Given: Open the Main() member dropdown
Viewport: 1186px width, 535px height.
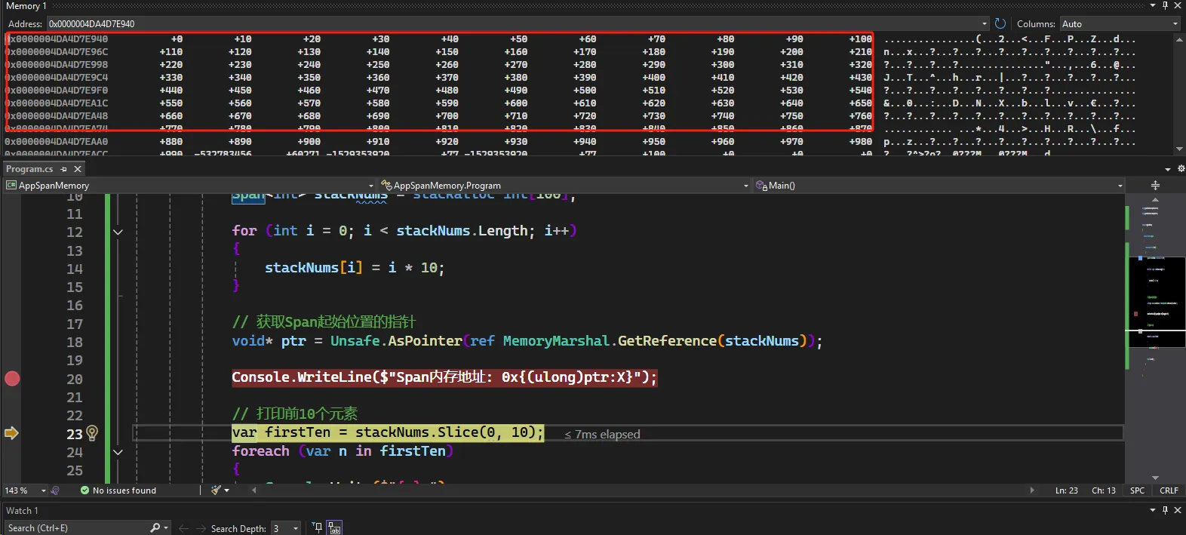Looking at the screenshot, I should point(939,186).
